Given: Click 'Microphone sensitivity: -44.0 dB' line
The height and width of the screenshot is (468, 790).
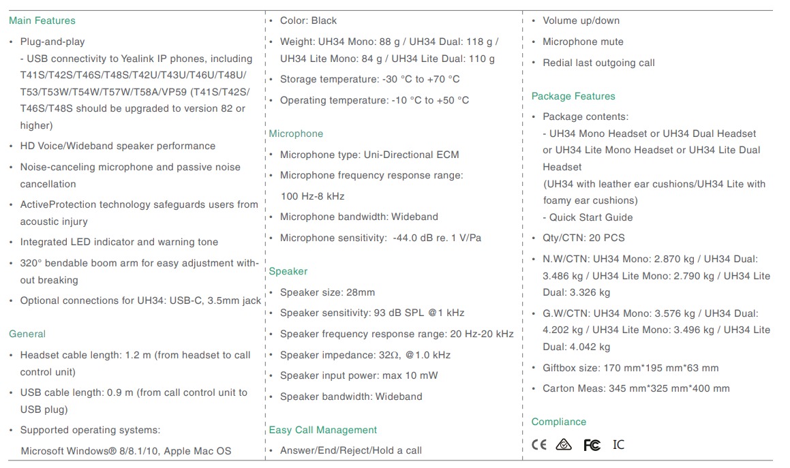Looking at the screenshot, I should point(380,238).
